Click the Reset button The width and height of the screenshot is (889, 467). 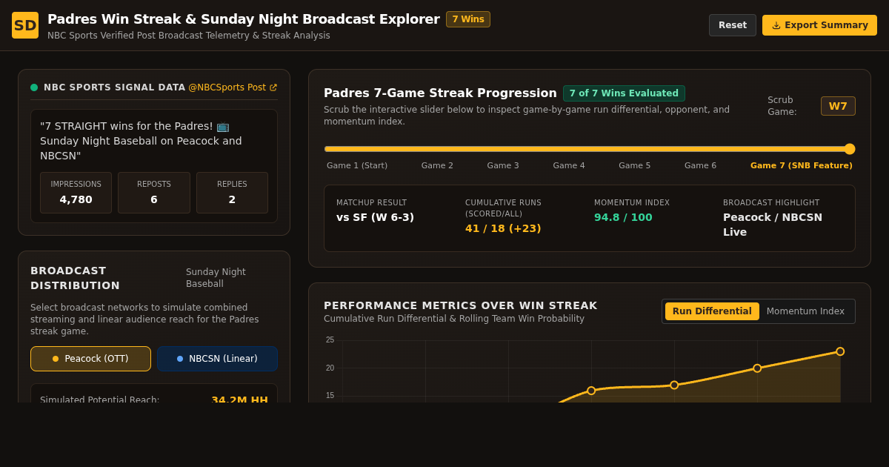733,25
